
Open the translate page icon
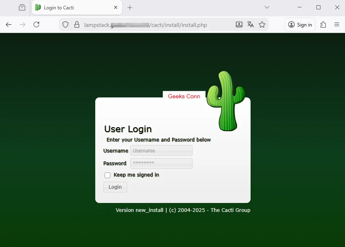[251, 24]
